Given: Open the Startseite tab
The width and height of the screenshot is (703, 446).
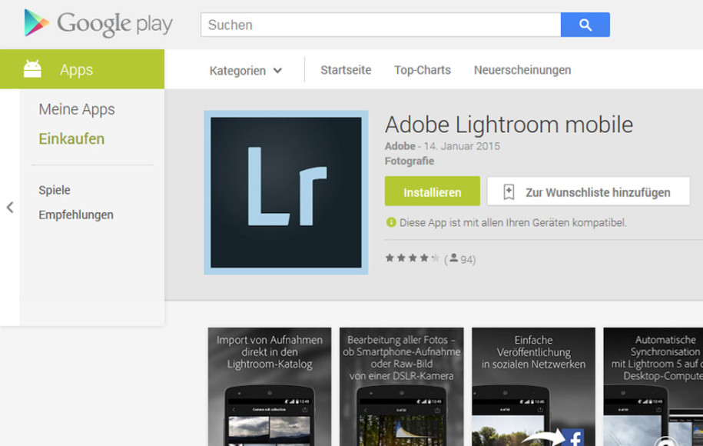Looking at the screenshot, I should tap(346, 70).
